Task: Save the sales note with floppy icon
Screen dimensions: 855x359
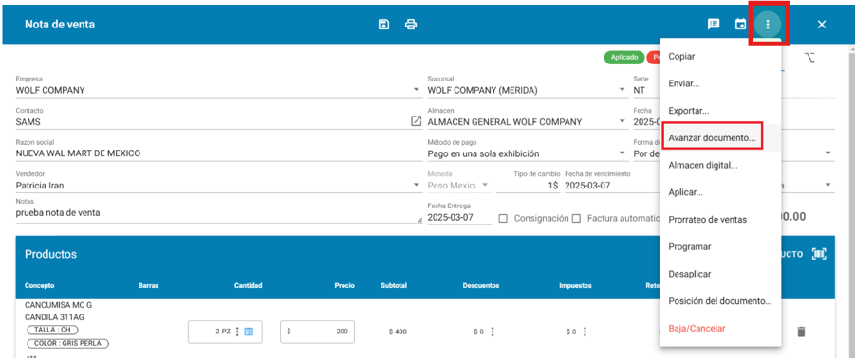Action: 384,24
